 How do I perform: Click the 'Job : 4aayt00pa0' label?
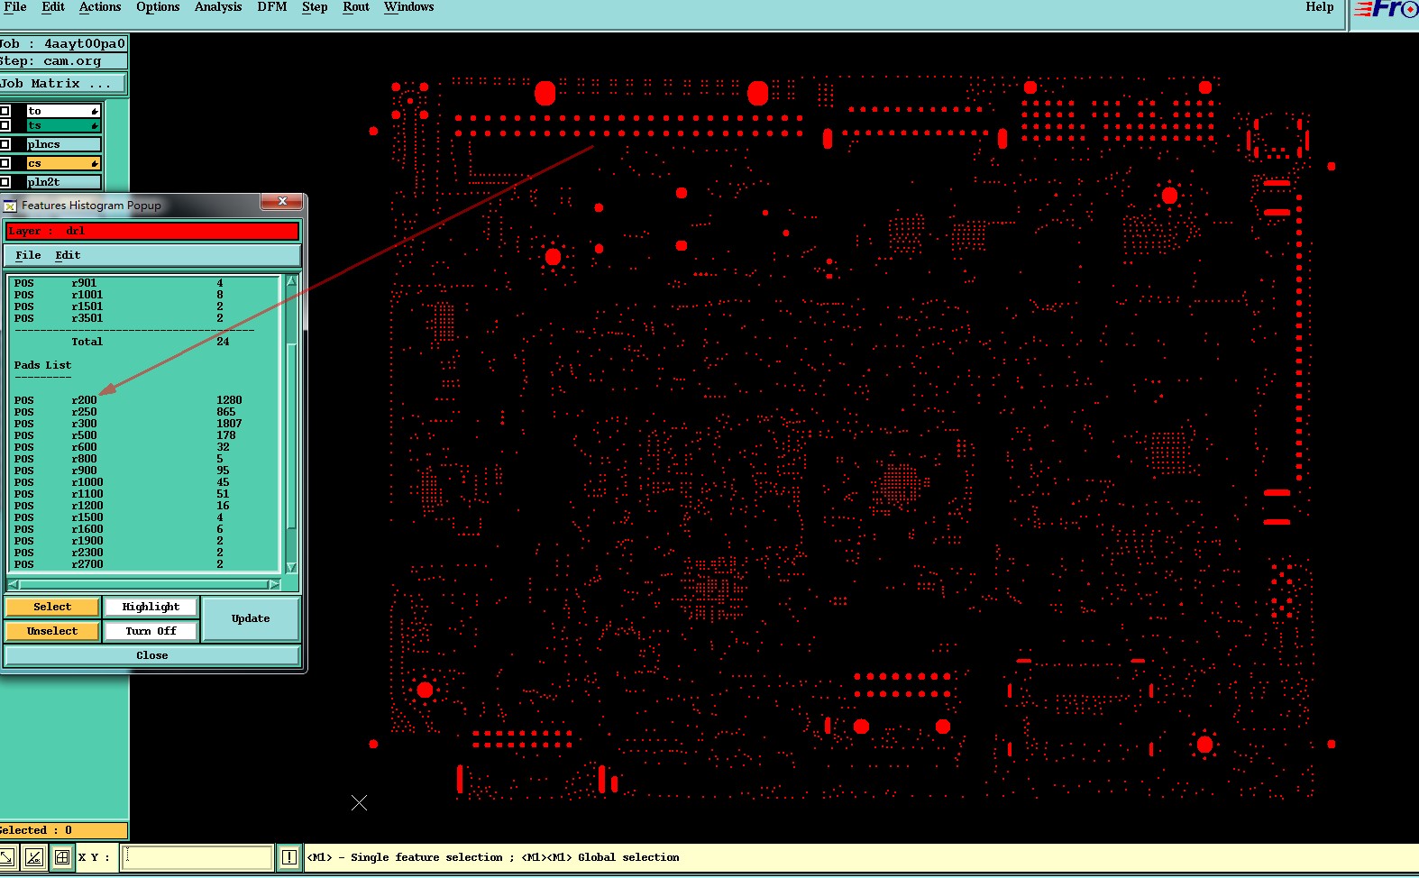63,43
